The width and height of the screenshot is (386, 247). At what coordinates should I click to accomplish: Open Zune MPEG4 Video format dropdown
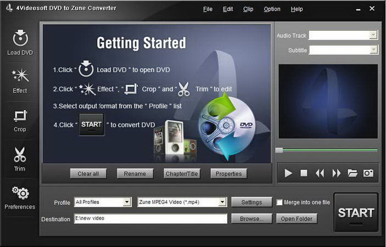point(222,202)
